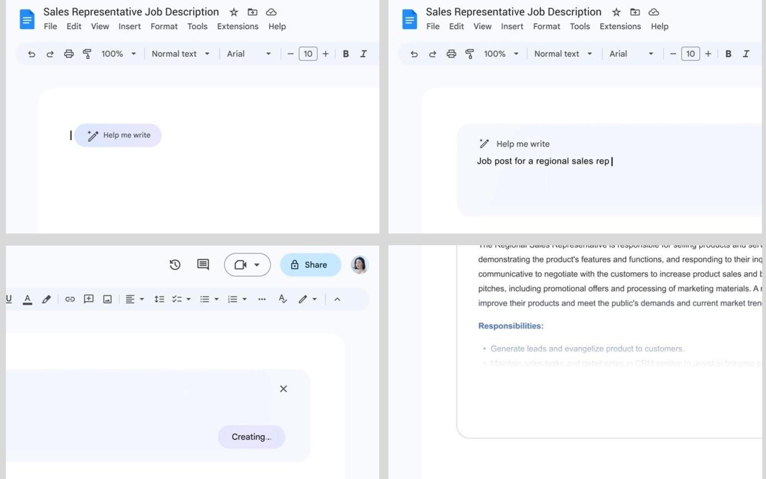
Task: Open version history clock icon
Action: point(175,265)
